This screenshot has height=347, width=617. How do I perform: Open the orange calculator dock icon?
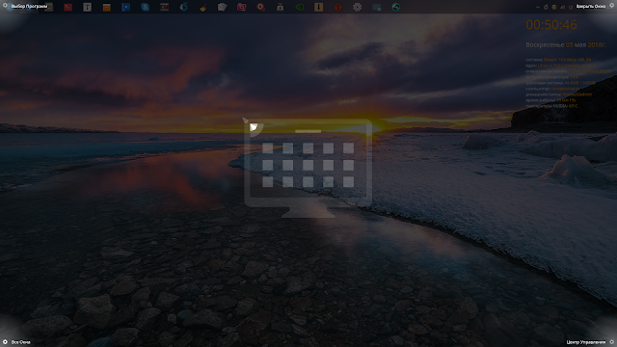tap(107, 7)
